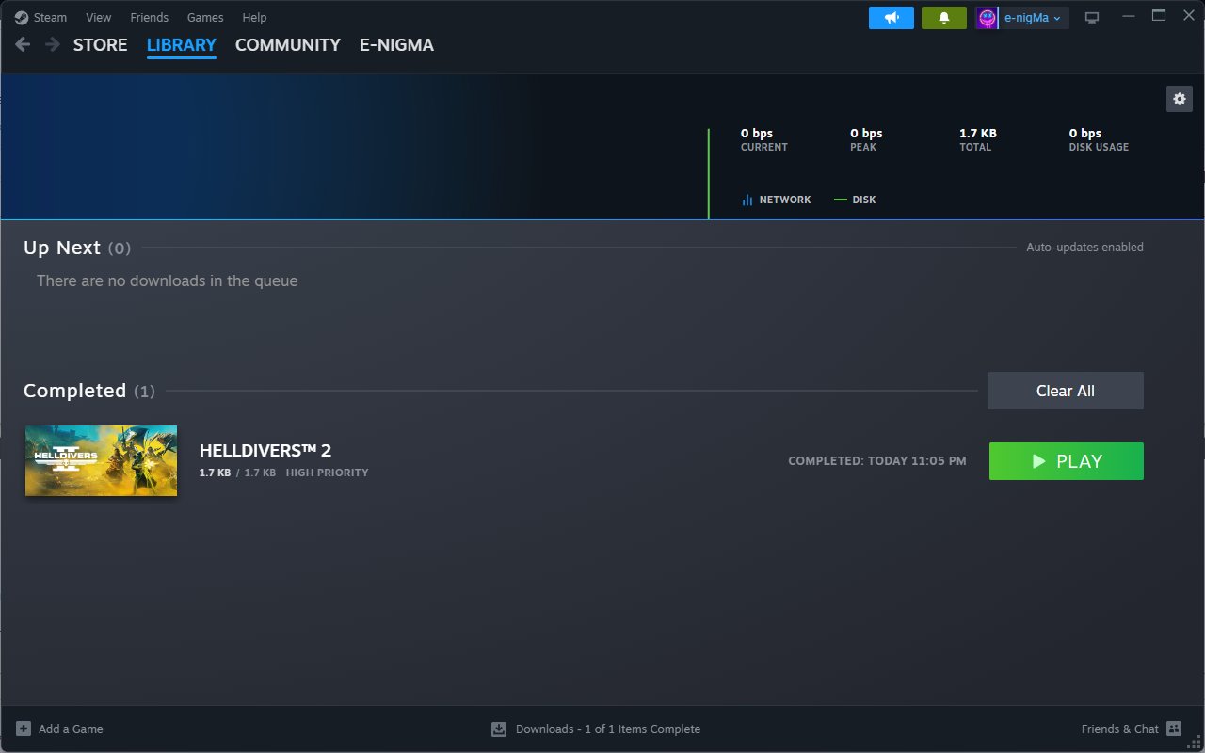Click the Auto-updates enabled text
Image resolution: width=1205 pixels, height=753 pixels.
[1084, 248]
